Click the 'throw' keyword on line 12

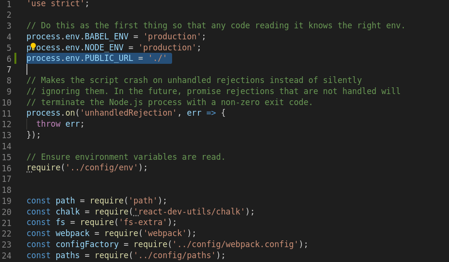pyautogui.click(x=49, y=124)
